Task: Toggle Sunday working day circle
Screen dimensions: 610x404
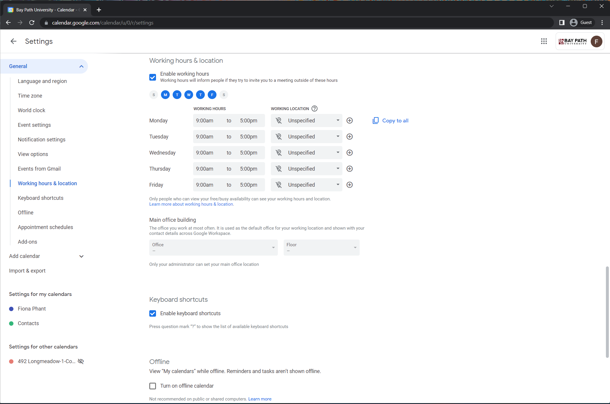Action: point(154,95)
